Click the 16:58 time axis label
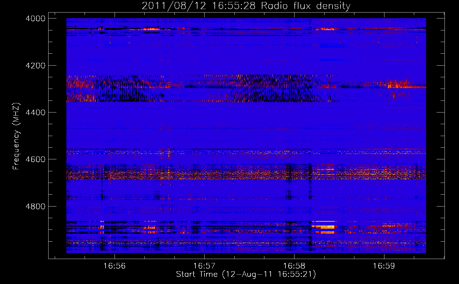This screenshot has width=459, height=284. [294, 266]
